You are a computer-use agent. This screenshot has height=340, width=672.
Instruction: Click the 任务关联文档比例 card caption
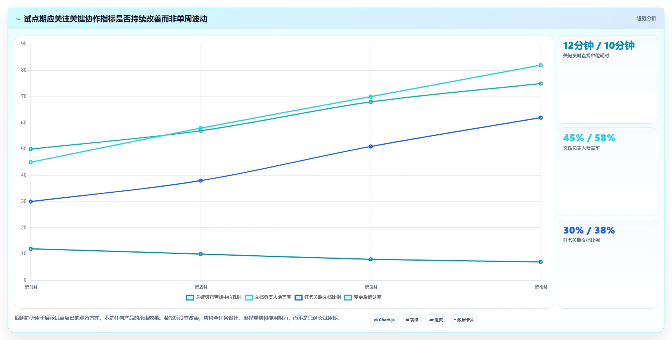pyautogui.click(x=581, y=240)
